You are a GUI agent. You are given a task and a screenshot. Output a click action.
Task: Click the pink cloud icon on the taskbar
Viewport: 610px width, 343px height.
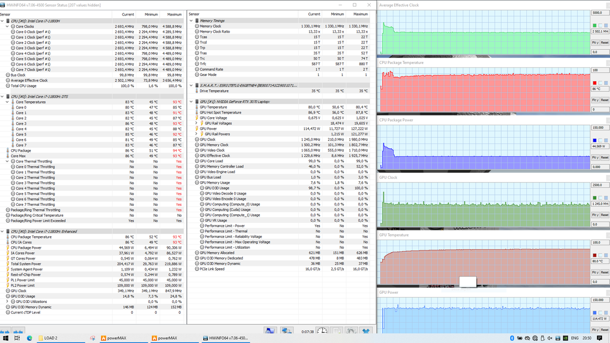[x=92, y=338]
